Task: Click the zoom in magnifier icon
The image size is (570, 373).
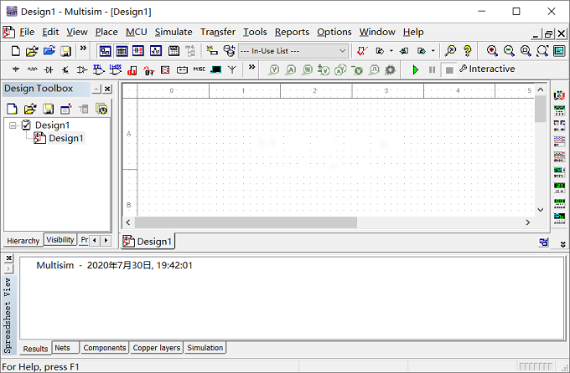Action: pos(492,51)
